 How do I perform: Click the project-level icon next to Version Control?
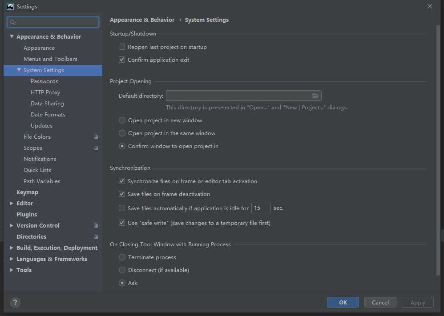coord(96,225)
